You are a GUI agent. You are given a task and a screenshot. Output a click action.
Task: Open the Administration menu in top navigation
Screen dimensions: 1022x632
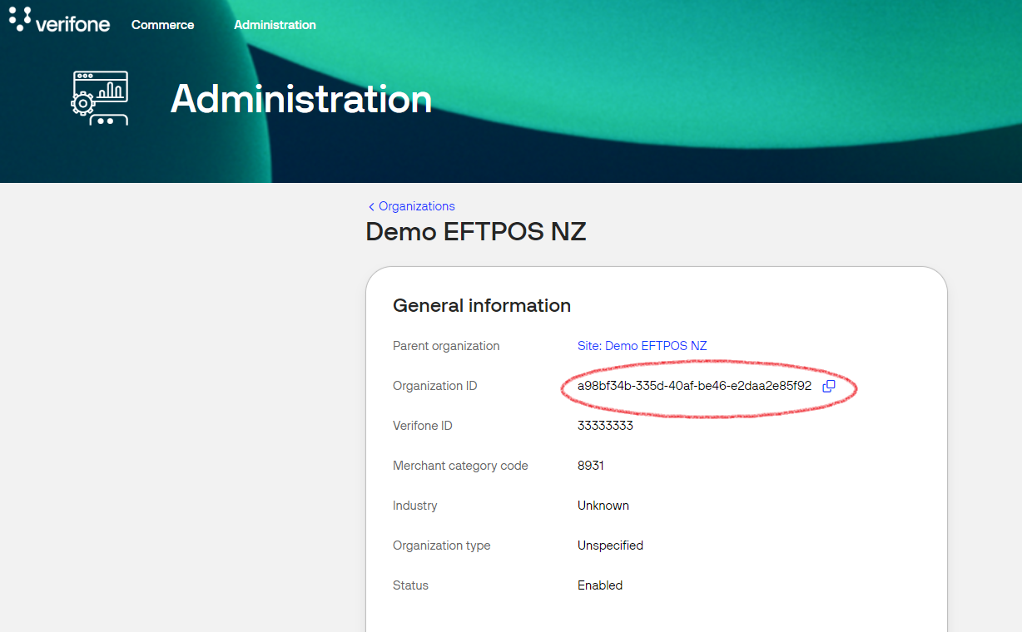pos(275,25)
